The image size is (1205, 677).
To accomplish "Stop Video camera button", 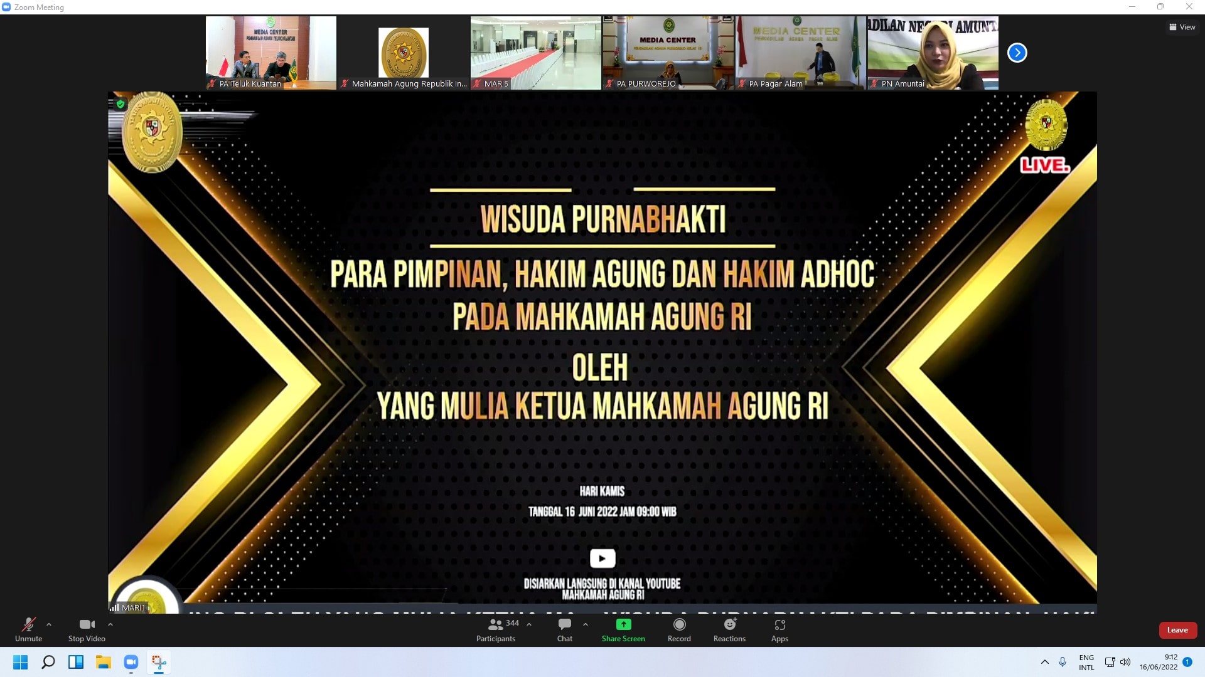I will tap(87, 629).
